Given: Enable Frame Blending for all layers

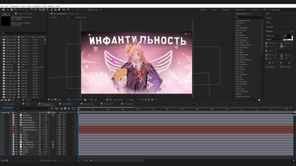Looking at the screenshot, I should pyautogui.click(x=65, y=108).
